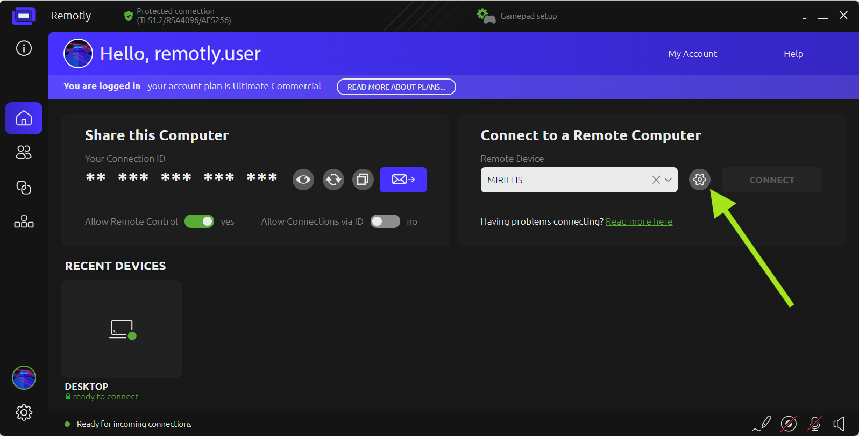
Task: Click the info icon in the sidebar
Action: [24, 48]
